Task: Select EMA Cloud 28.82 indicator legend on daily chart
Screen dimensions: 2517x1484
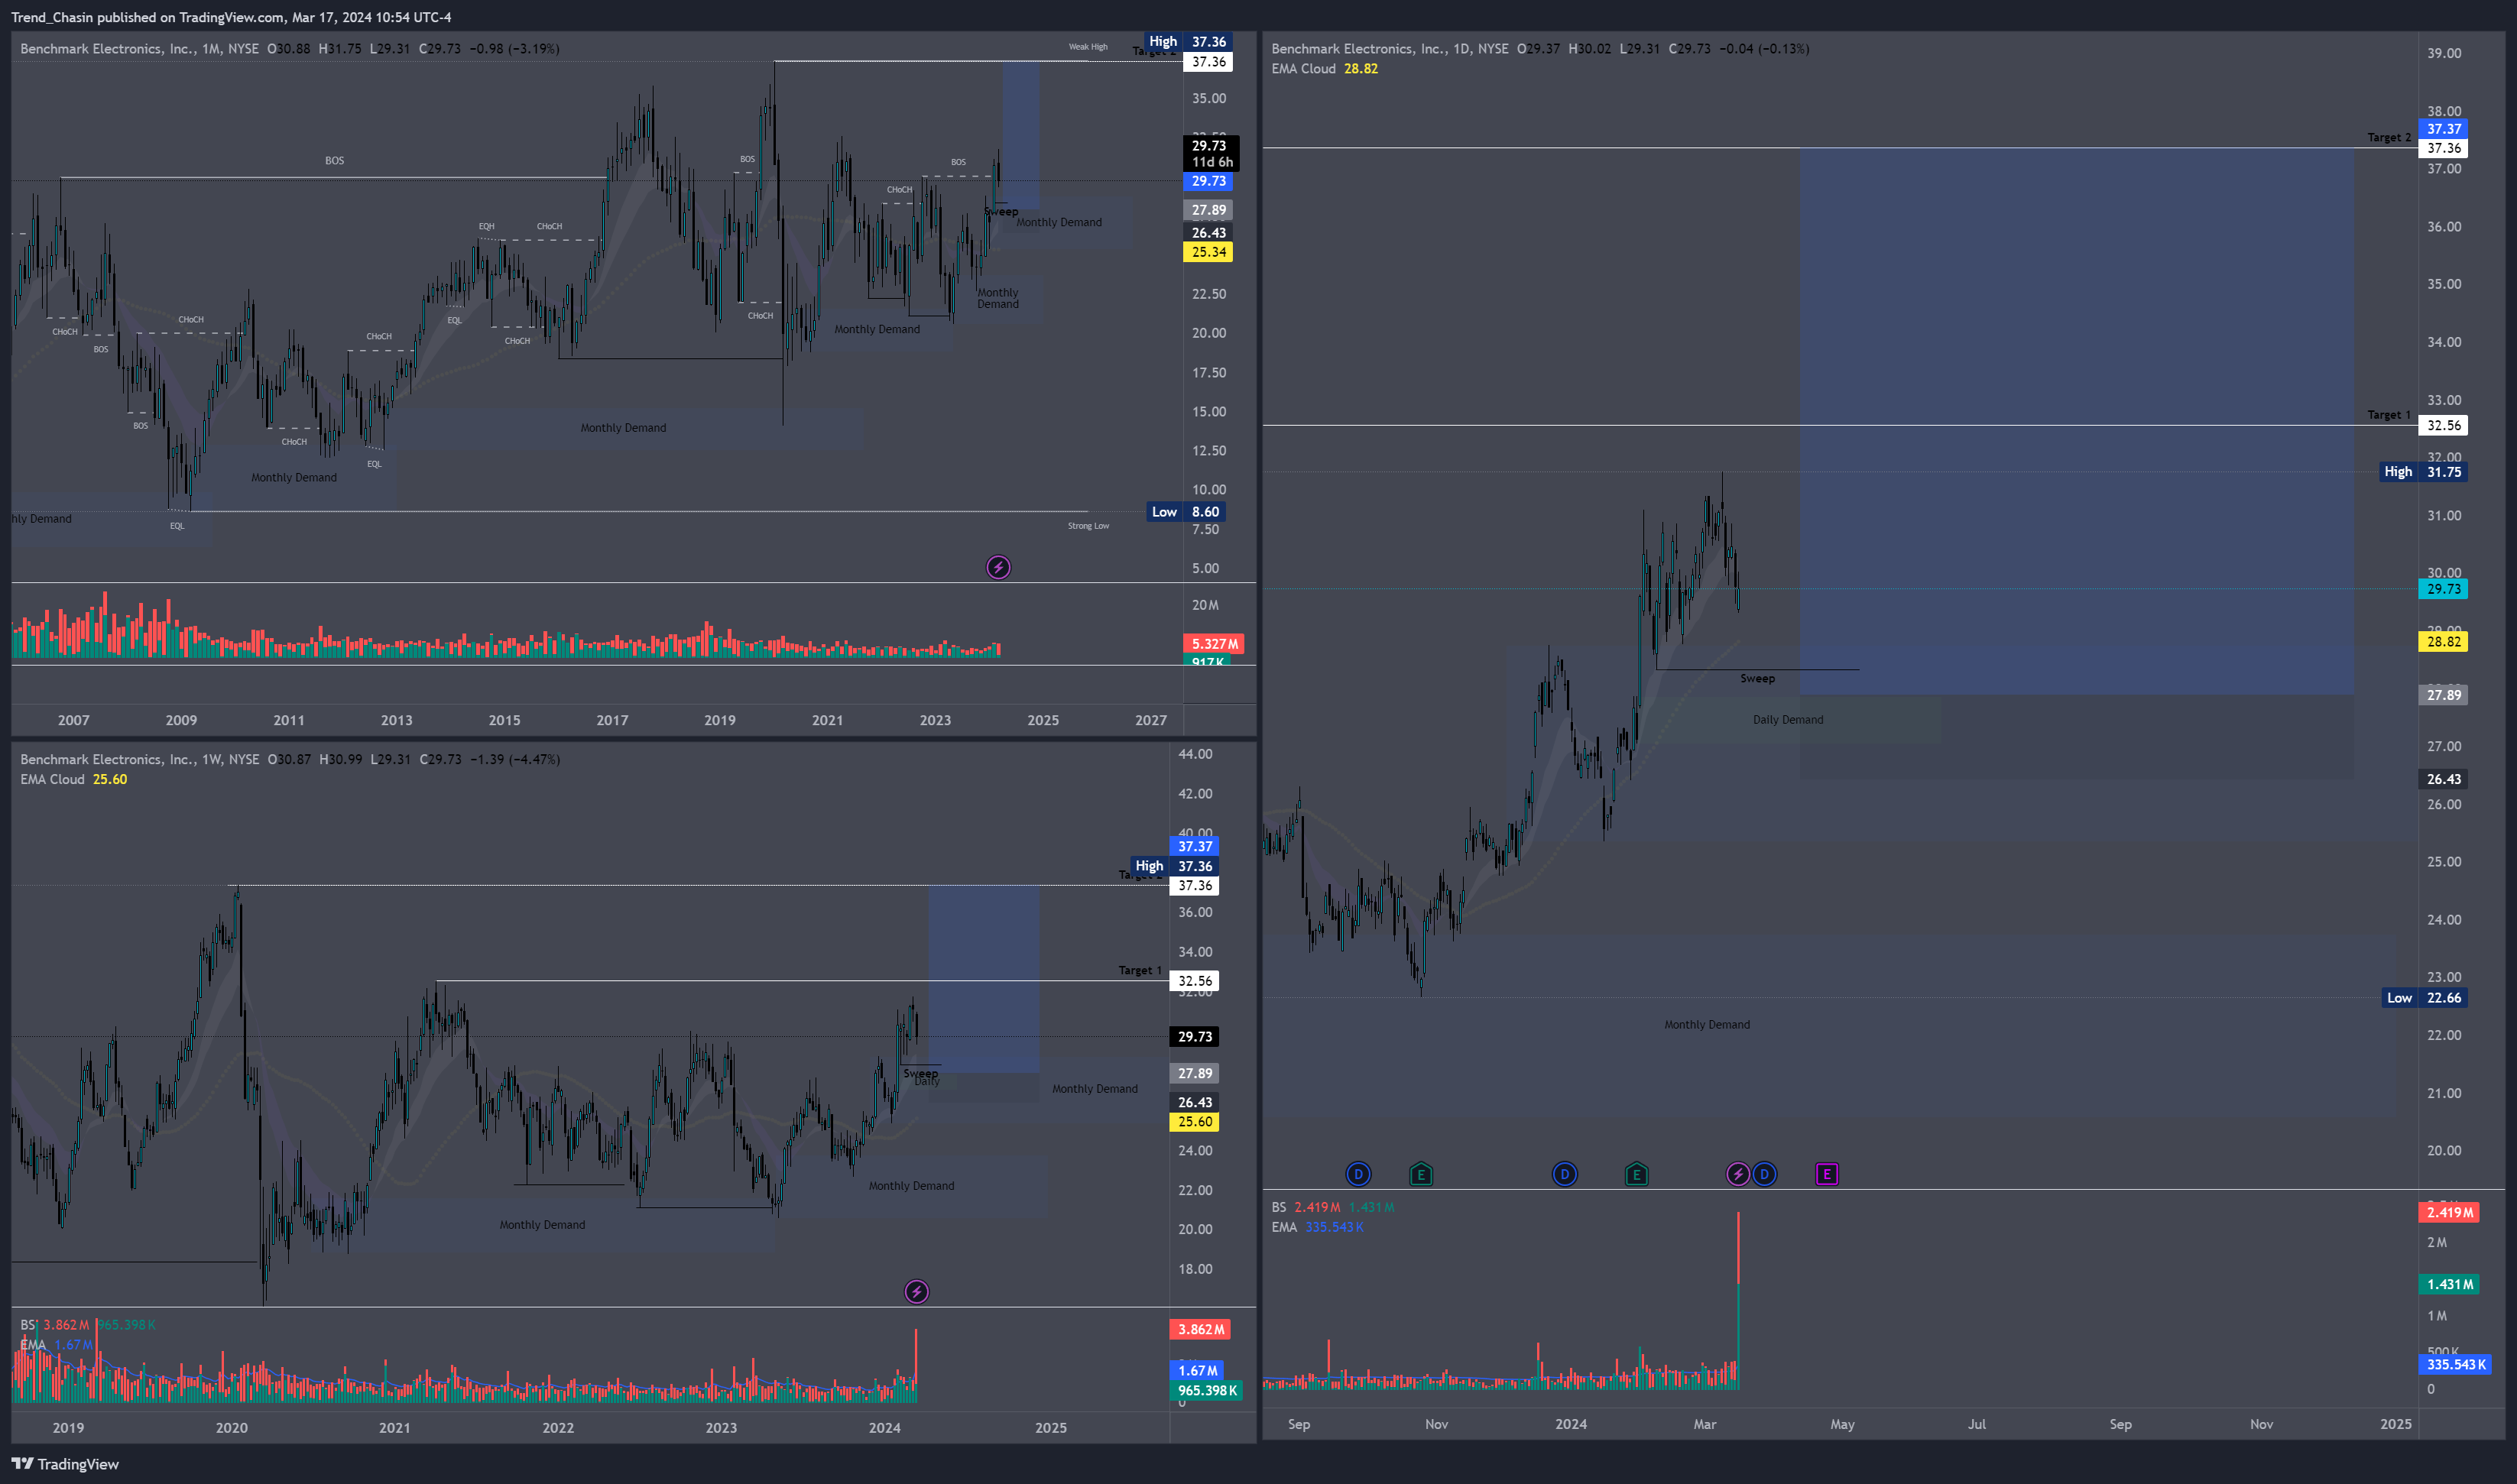Action: pyautogui.click(x=1324, y=69)
